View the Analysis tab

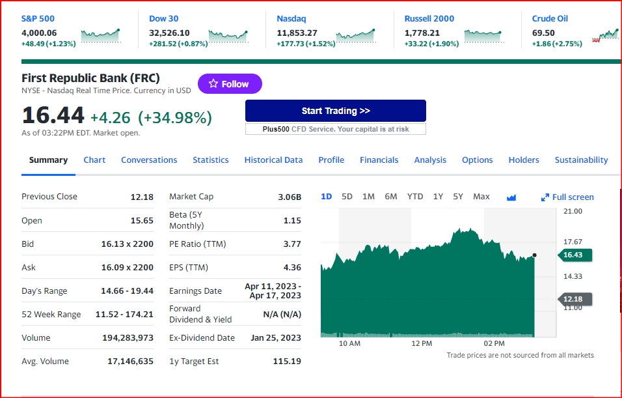430,160
